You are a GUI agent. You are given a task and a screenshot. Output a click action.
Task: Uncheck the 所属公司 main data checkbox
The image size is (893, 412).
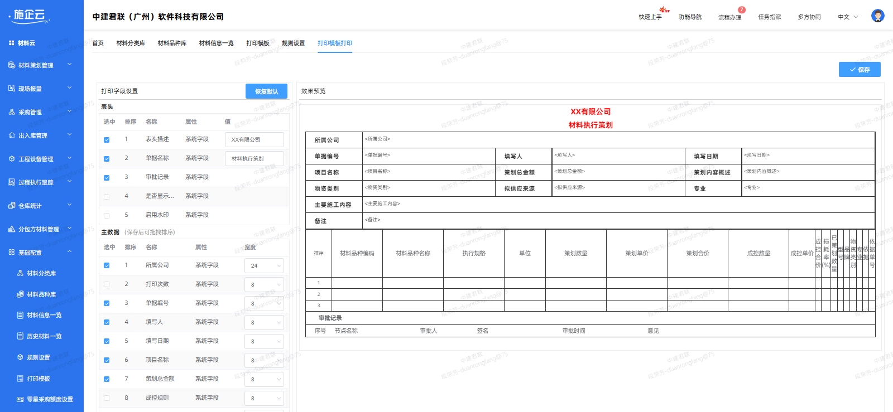(x=107, y=265)
